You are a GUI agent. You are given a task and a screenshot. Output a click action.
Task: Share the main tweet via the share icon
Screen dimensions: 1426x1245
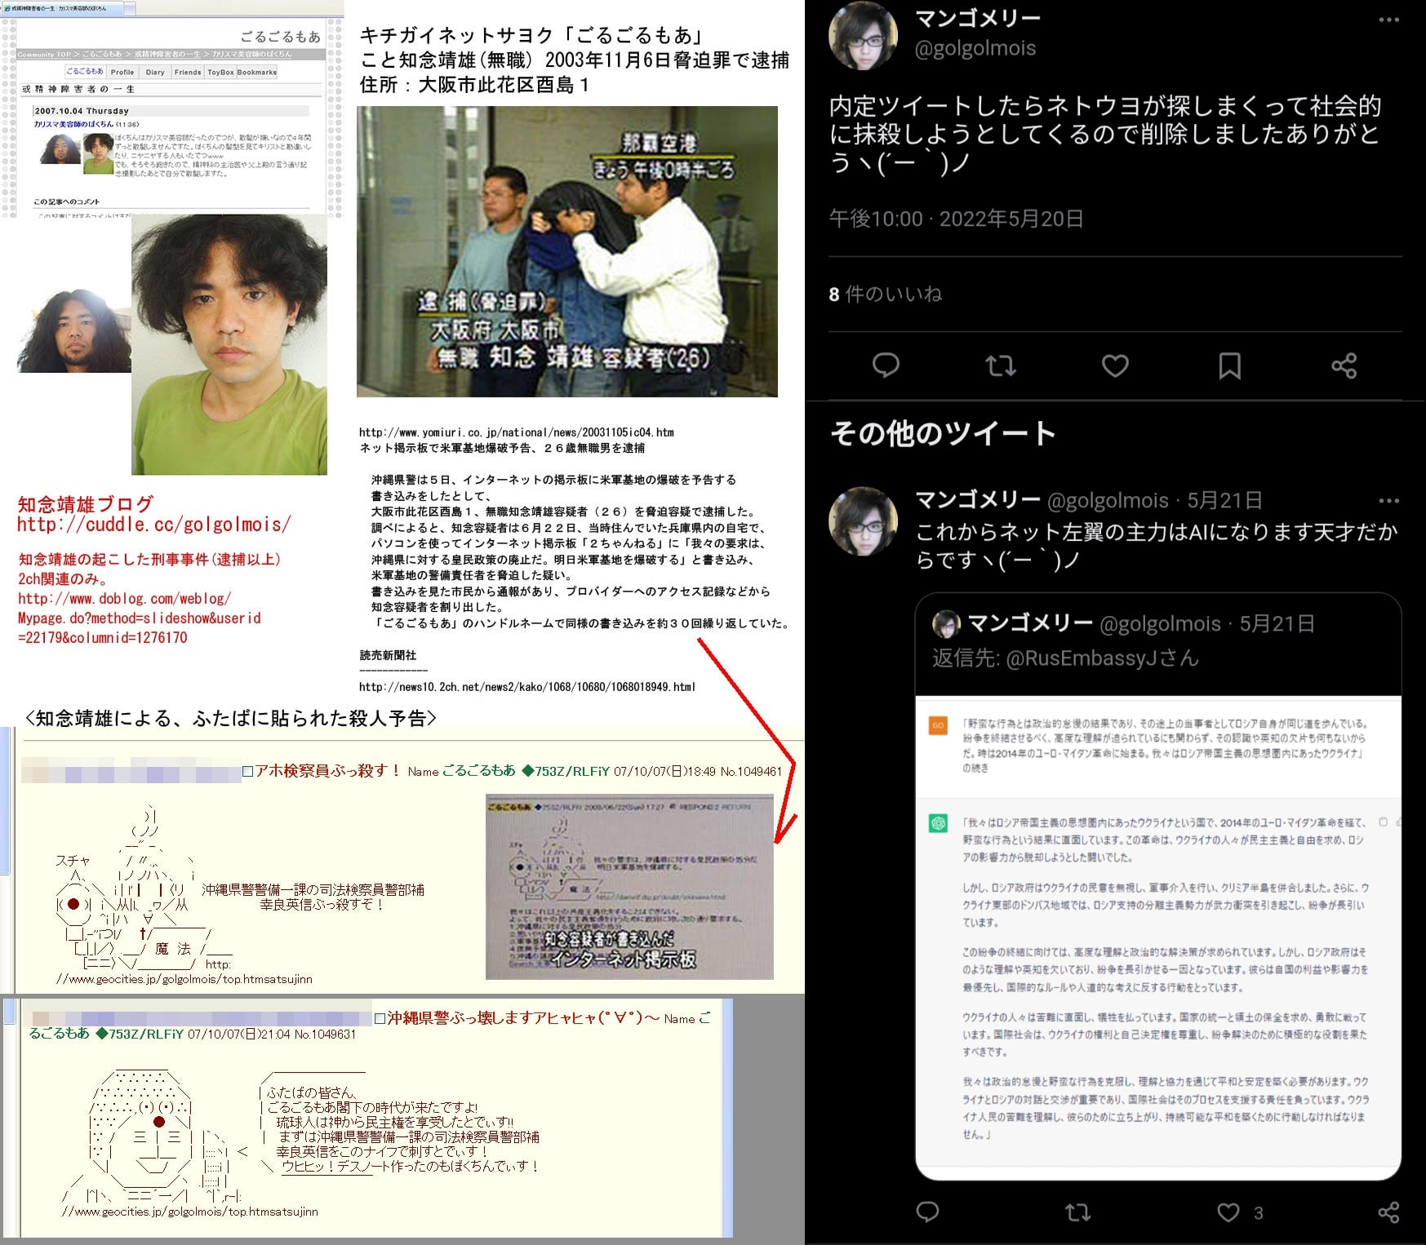(x=1344, y=366)
